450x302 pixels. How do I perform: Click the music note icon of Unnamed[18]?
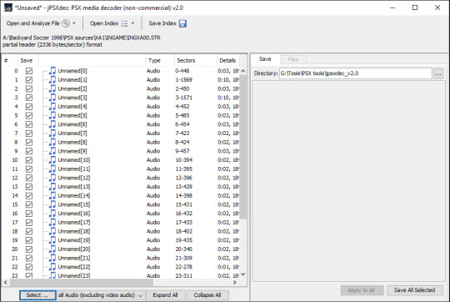pyautogui.click(x=52, y=231)
